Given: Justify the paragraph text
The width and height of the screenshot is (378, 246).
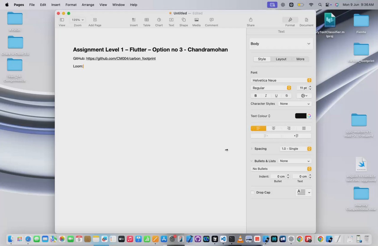Looking at the screenshot, I should [304, 128].
